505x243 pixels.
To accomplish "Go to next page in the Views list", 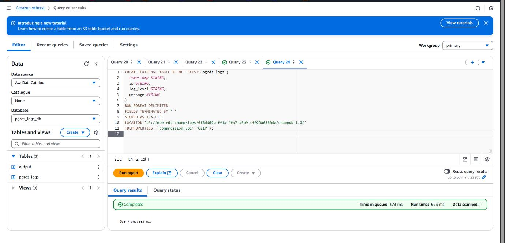I will click(x=98, y=188).
